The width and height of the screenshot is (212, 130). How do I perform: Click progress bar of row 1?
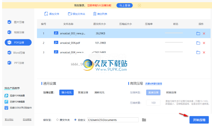coord(174,33)
